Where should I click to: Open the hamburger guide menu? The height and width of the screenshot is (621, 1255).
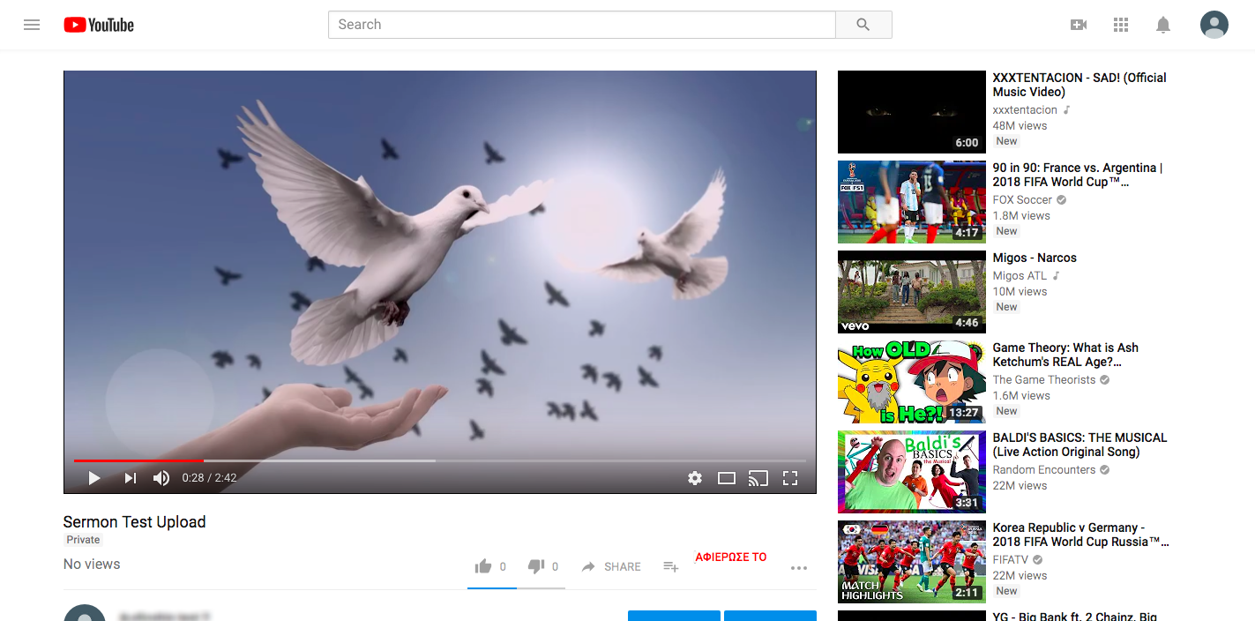pos(32,25)
